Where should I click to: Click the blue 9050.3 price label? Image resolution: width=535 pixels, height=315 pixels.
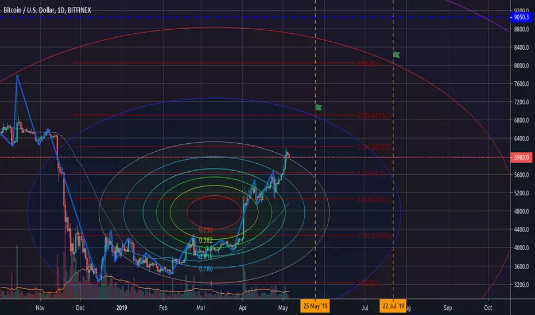coord(521,17)
